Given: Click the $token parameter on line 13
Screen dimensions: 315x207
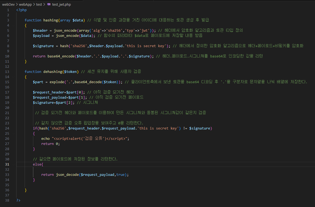Looking at the screenshot, I should coord(70,72).
